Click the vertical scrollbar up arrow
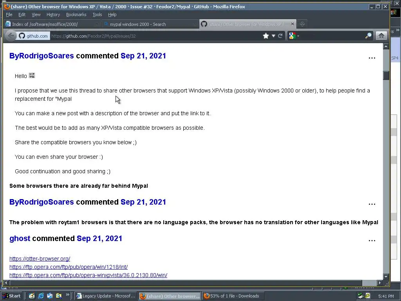The height and width of the screenshot is (301, 401). pyautogui.click(x=386, y=46)
